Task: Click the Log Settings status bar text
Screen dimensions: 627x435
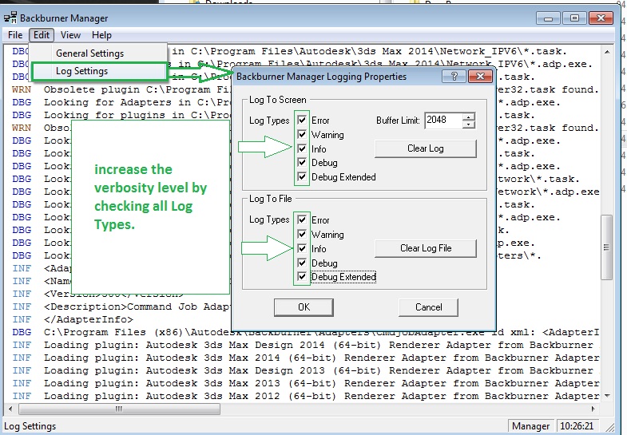Action: [30, 426]
